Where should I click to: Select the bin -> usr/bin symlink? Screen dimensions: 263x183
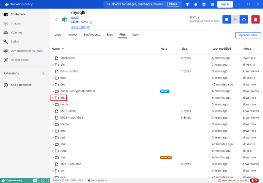[156, 71]
